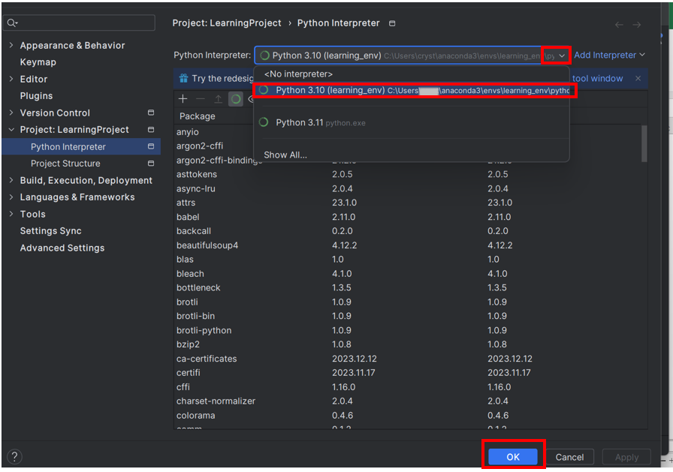Expand the Editor section
This screenshot has width=673, height=472.
[x=11, y=79]
